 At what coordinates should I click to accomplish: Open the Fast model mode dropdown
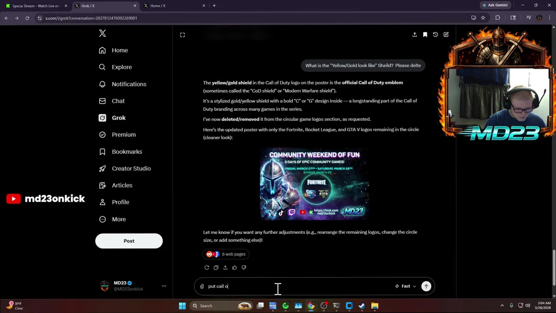point(406,286)
